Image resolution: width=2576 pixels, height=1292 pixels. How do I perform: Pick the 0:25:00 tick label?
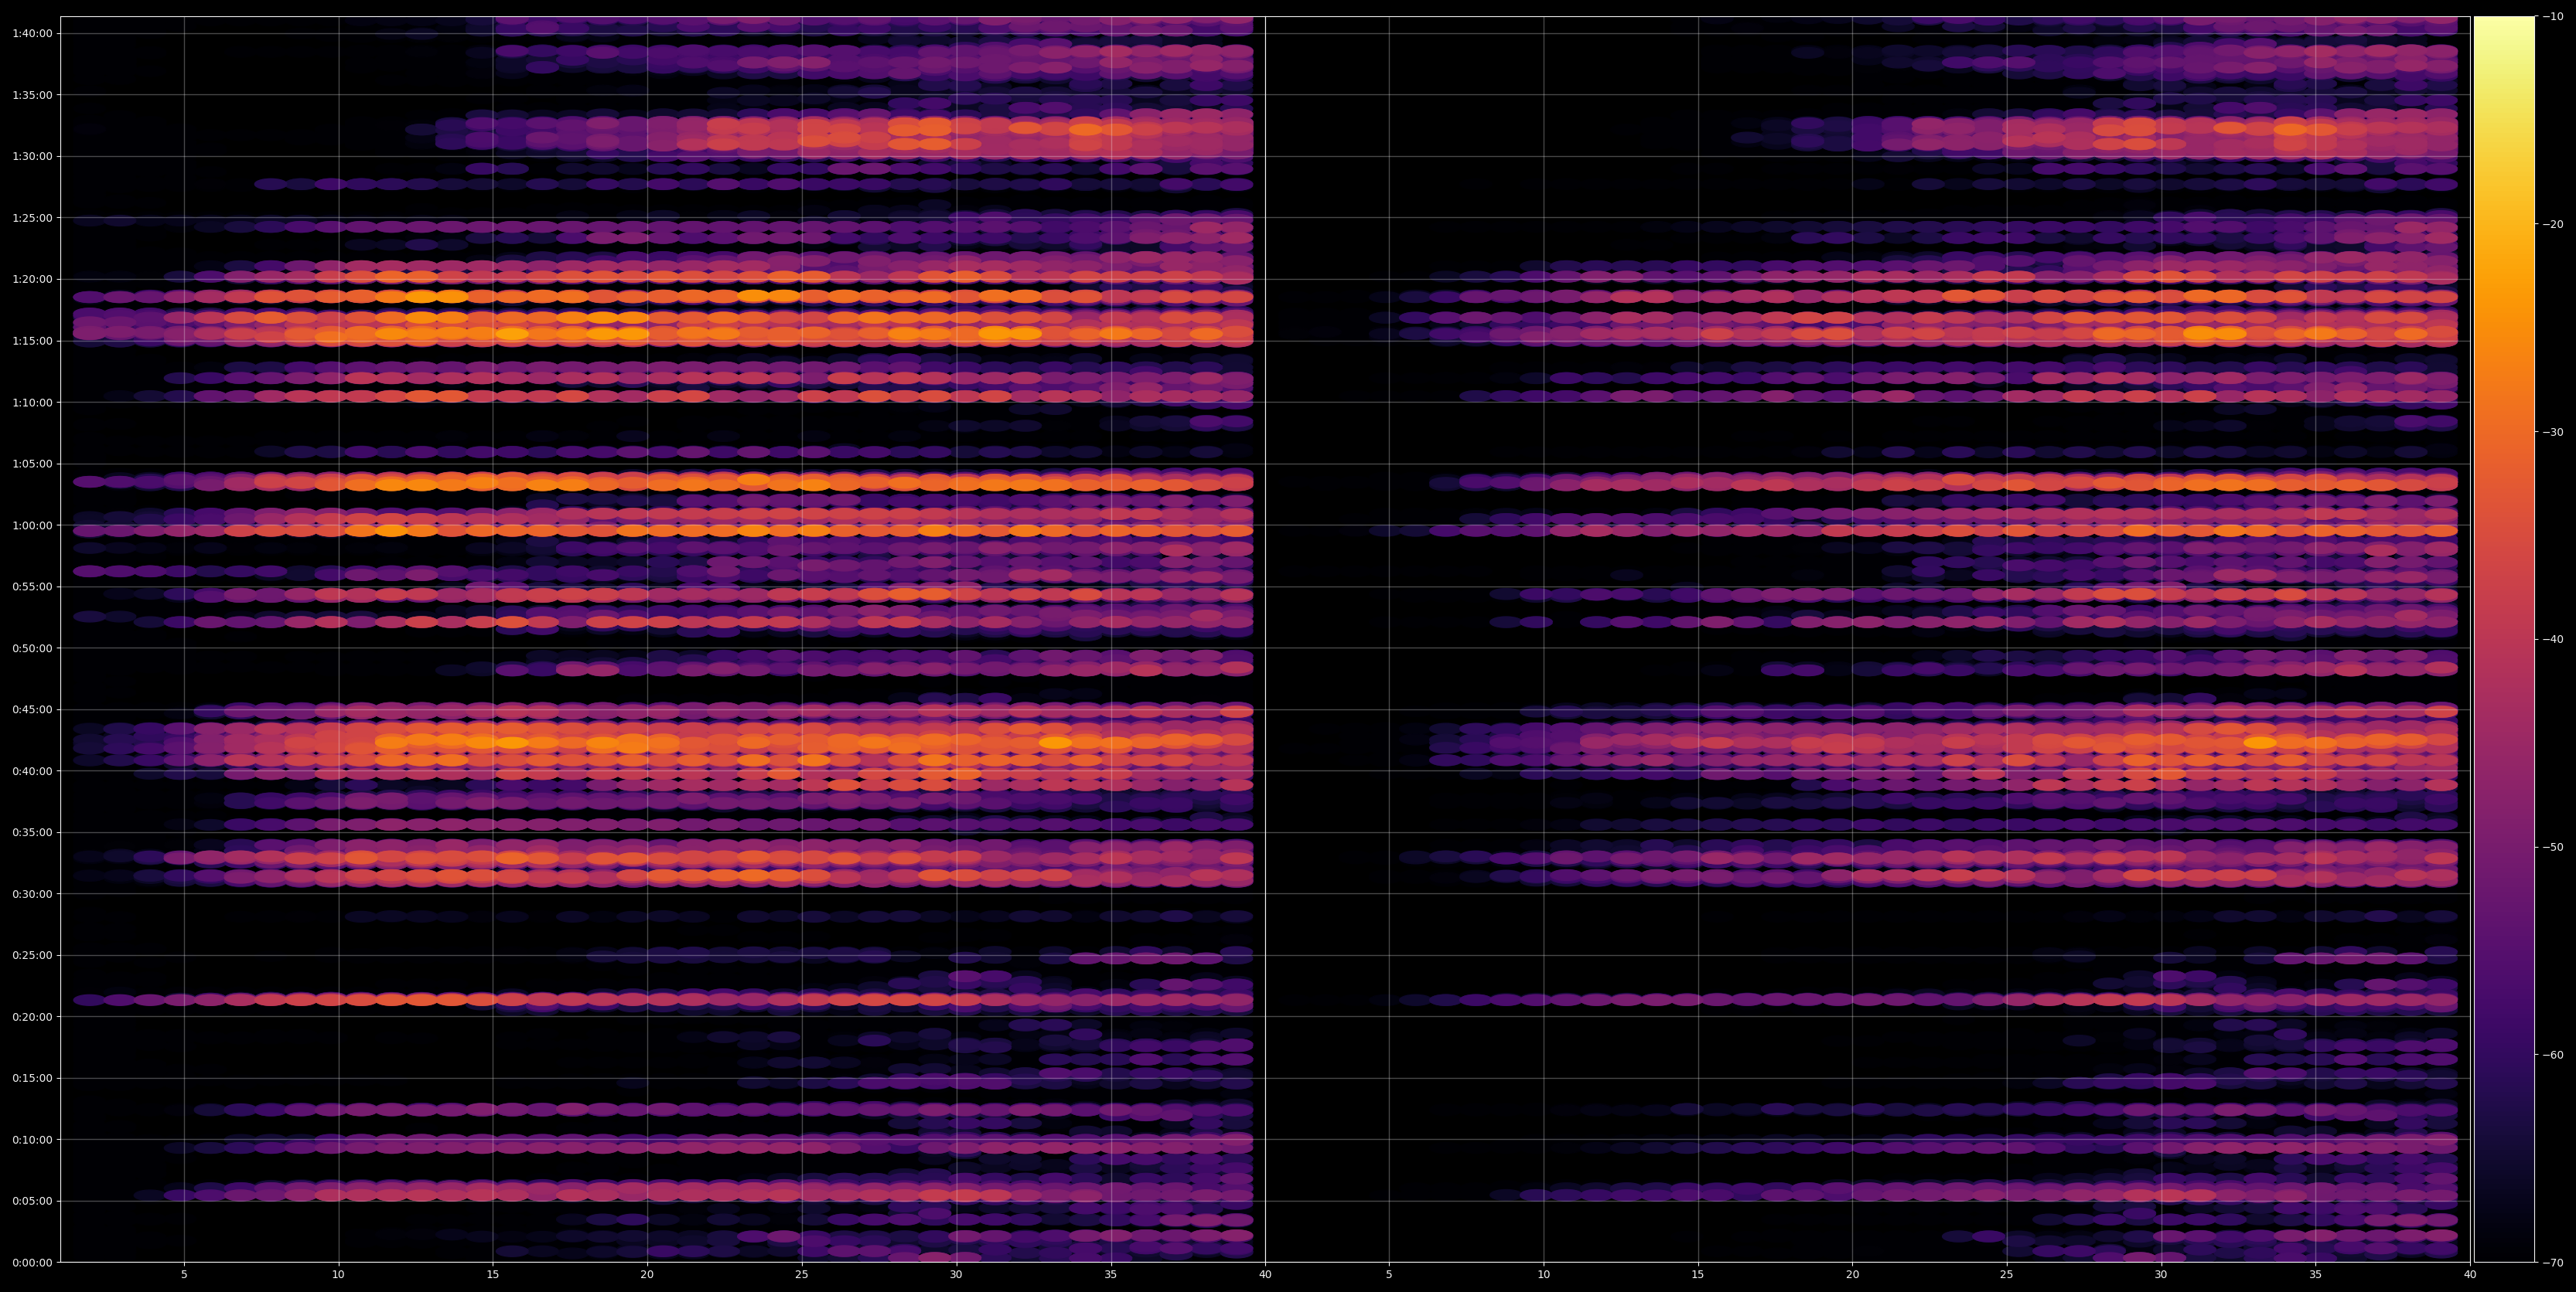click(32, 955)
